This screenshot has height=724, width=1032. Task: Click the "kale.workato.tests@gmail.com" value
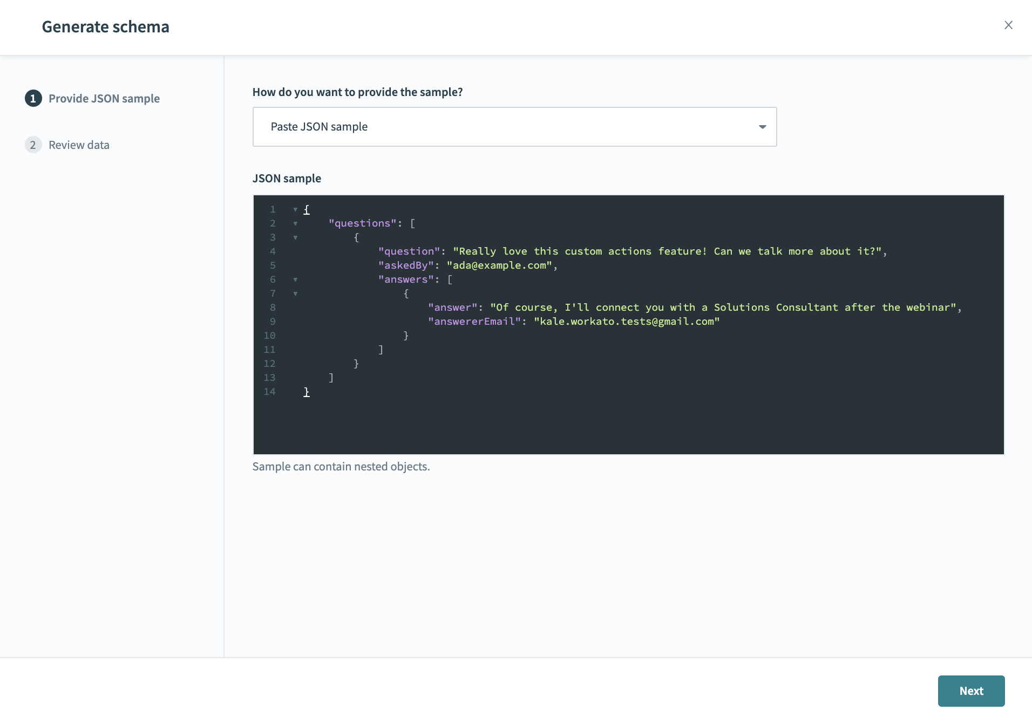tap(627, 322)
